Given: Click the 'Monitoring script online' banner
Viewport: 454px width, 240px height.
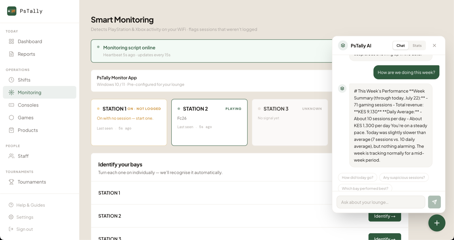Looking at the screenshot, I should coord(211,51).
